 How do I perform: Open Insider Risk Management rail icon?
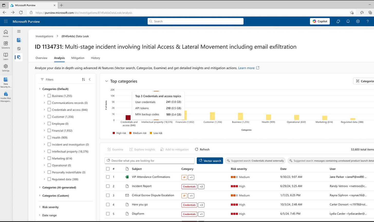[x=6, y=97]
